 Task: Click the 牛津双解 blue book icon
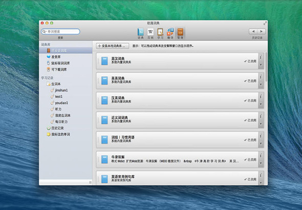(x=104, y=159)
